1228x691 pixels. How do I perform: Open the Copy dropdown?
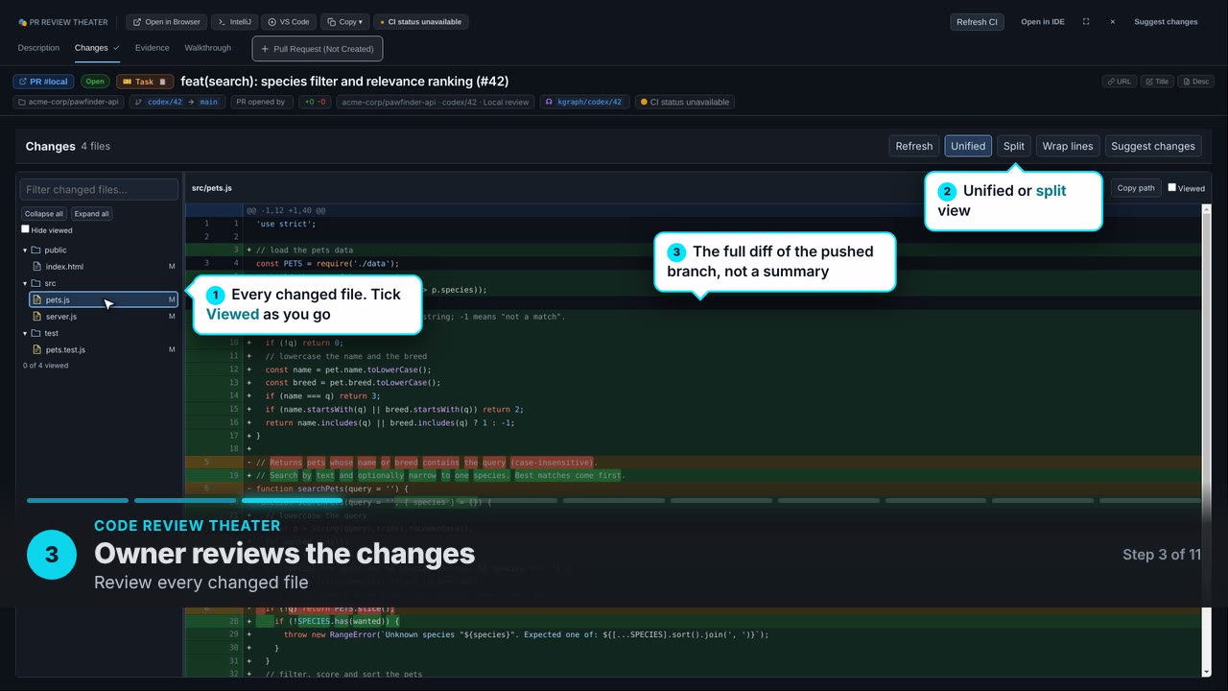point(344,21)
